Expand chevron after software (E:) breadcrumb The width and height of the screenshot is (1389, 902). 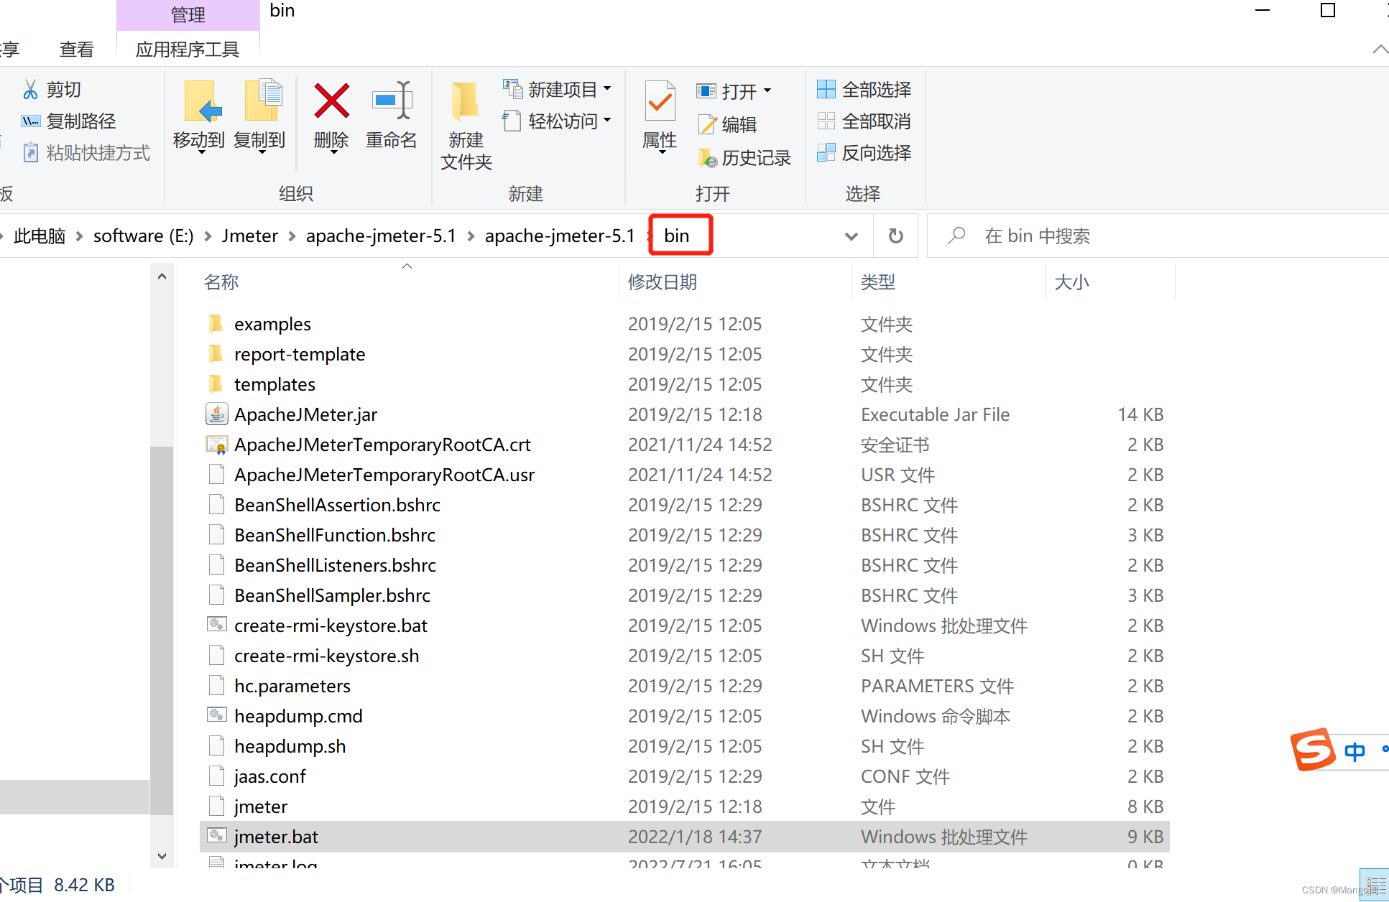[208, 236]
